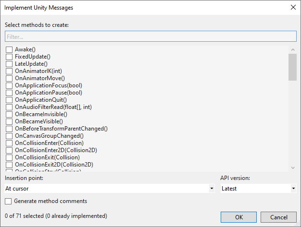Check OnCanvasGroupChanged() checkbox
This screenshot has height=227, width=301.
point(9,136)
